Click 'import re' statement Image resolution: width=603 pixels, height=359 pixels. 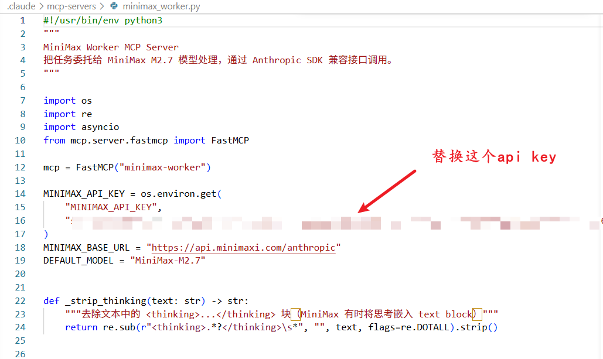pyautogui.click(x=68, y=114)
